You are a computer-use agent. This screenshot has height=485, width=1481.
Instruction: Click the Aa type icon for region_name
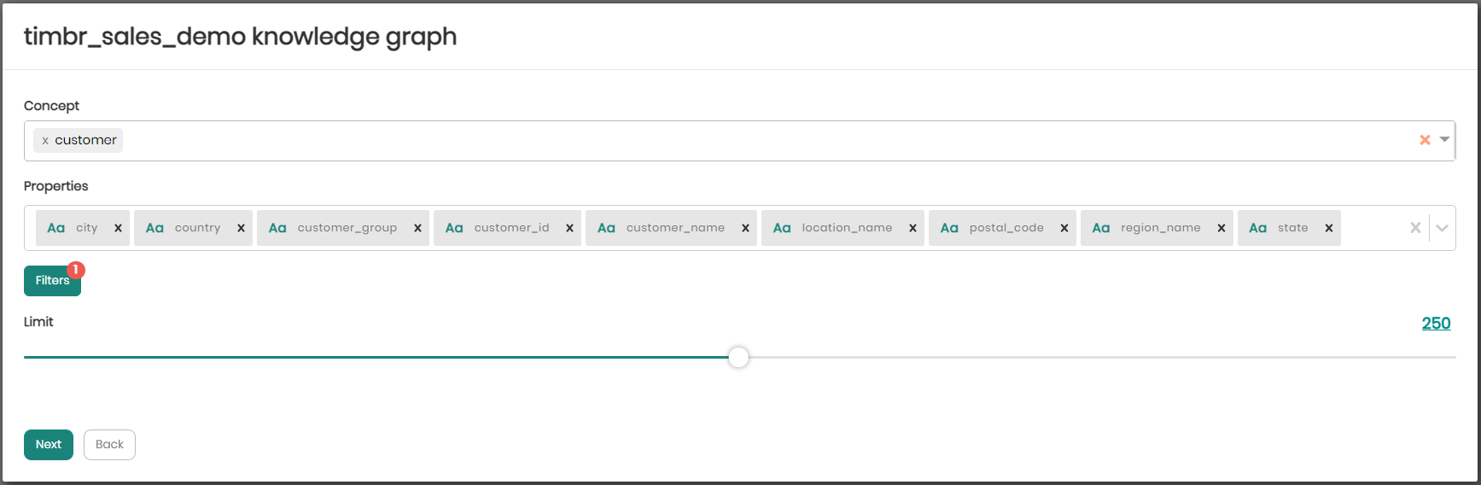[x=1101, y=228]
